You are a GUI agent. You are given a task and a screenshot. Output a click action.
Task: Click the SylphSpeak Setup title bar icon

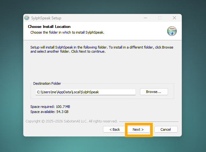tap(27, 18)
